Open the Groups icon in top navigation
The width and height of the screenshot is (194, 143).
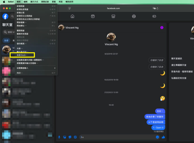pyautogui.click(x=134, y=16)
